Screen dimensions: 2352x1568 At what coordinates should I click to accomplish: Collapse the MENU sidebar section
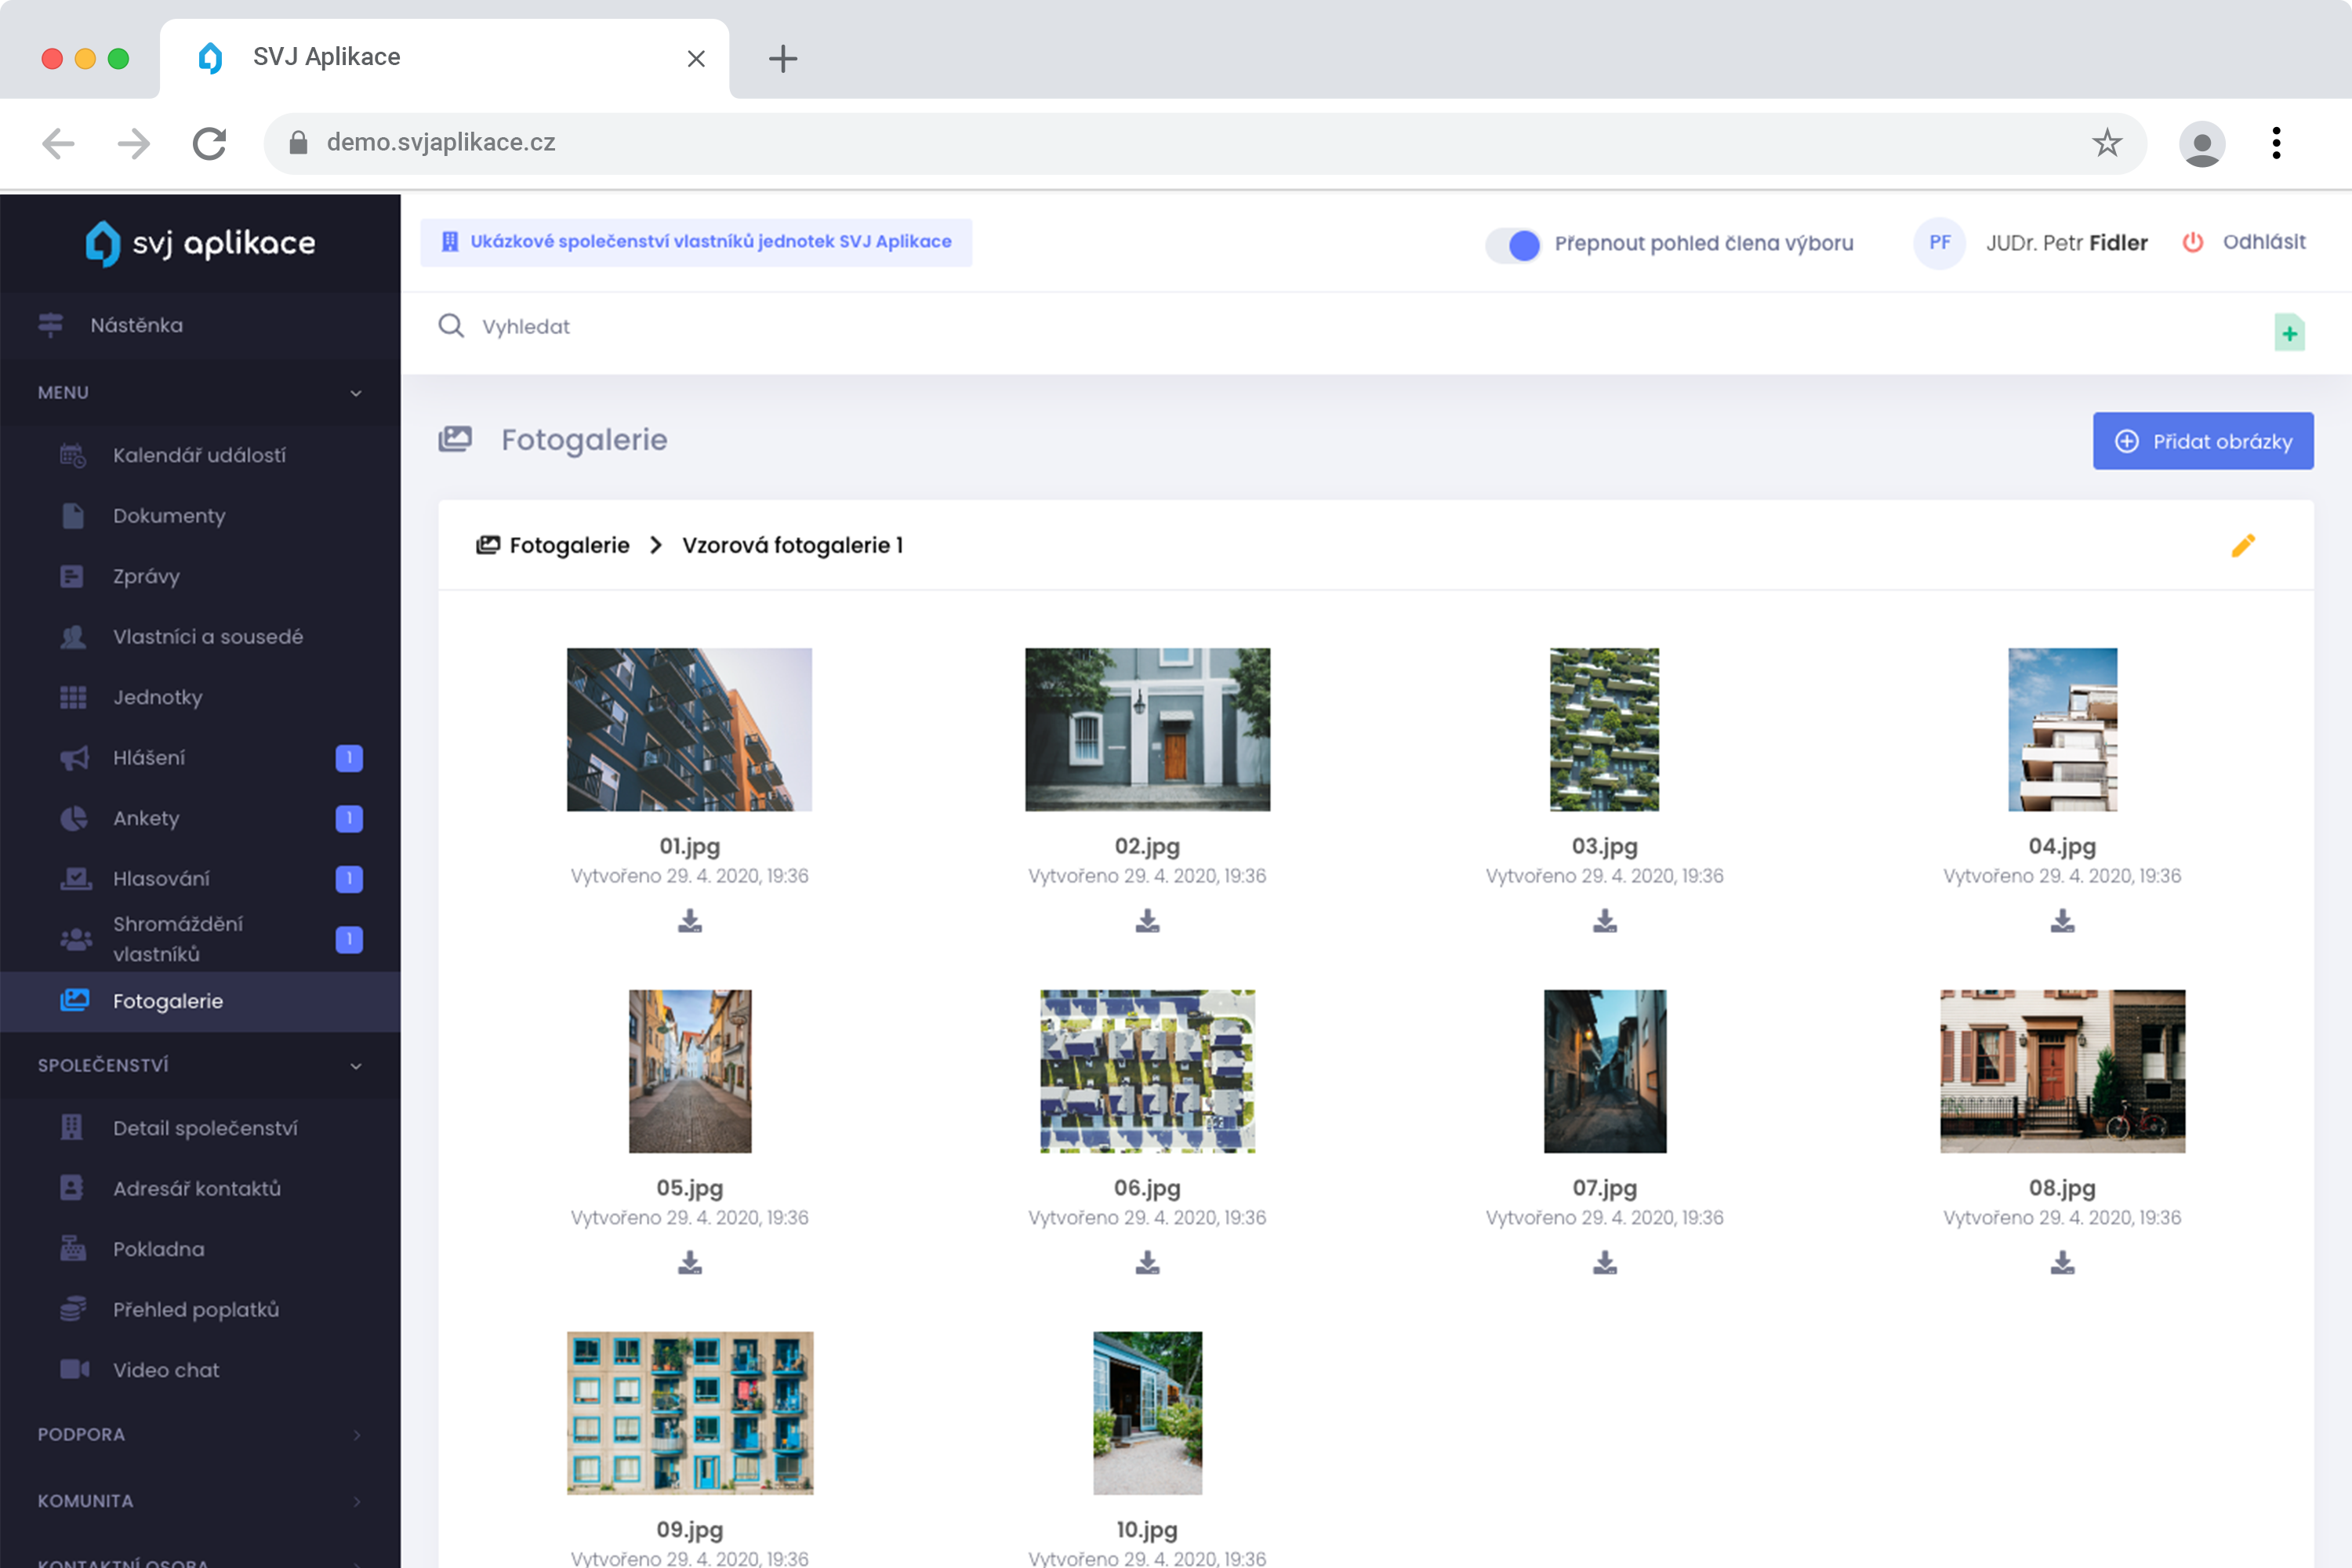[x=356, y=393]
